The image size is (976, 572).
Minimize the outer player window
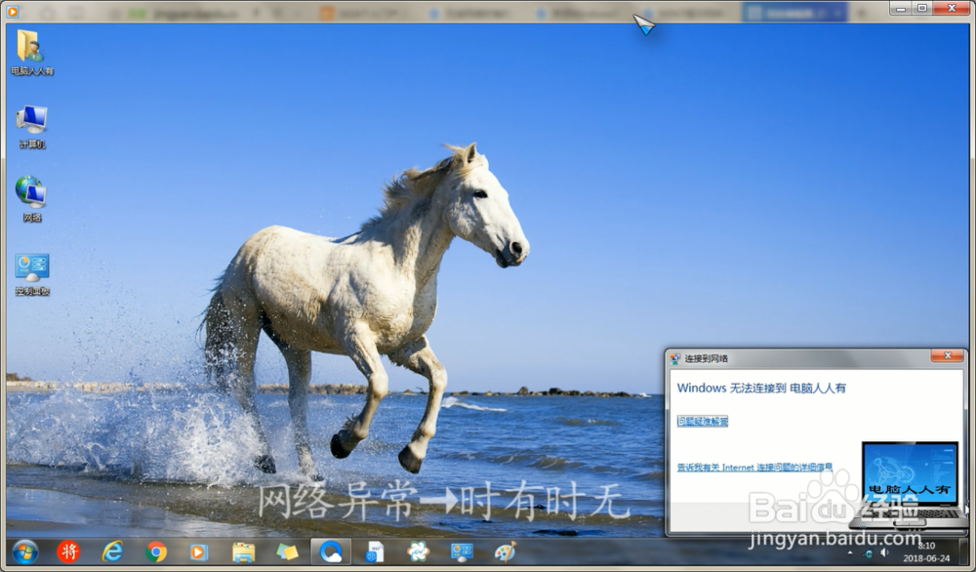tap(900, 8)
